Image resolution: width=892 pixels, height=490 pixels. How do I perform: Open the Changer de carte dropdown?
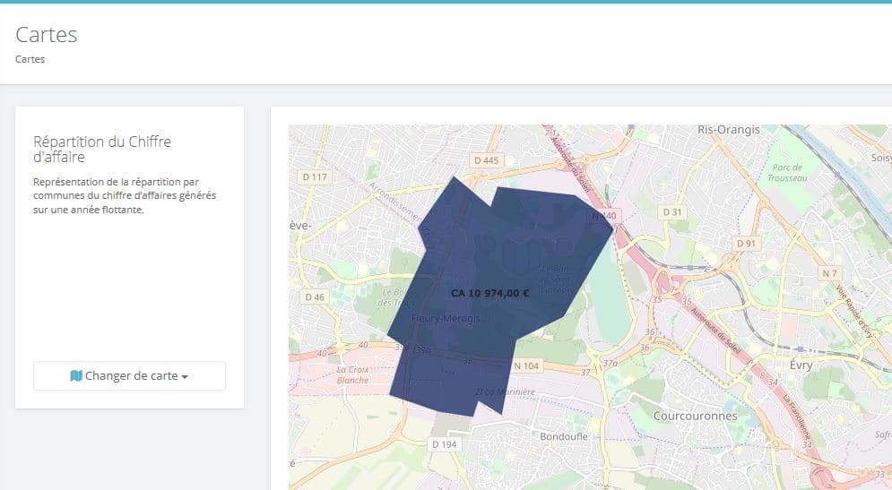(x=129, y=375)
